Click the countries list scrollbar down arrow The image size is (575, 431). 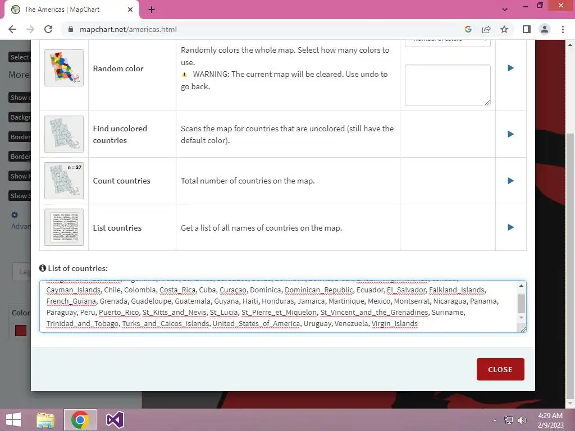coord(521,318)
